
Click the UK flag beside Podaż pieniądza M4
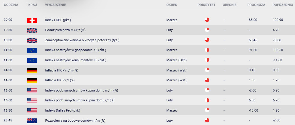click(x=32, y=30)
